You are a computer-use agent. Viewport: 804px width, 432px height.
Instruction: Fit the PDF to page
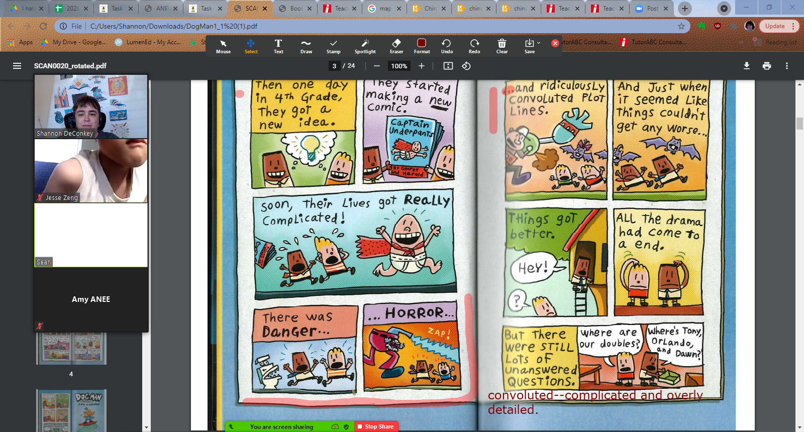(x=448, y=66)
